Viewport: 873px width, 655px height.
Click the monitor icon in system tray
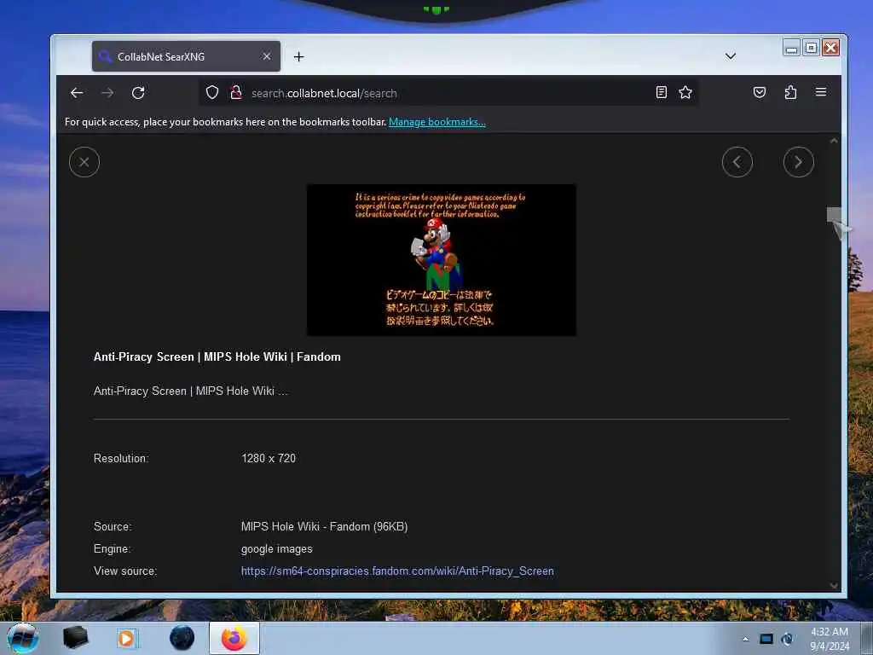point(766,639)
